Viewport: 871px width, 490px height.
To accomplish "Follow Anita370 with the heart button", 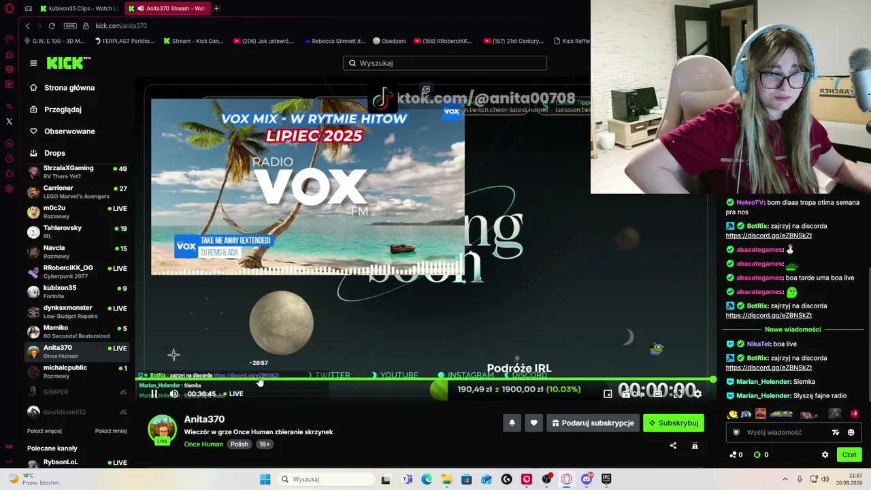I will click(x=533, y=423).
